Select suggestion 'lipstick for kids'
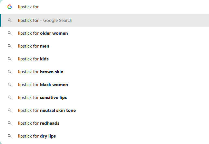 click(x=104, y=59)
